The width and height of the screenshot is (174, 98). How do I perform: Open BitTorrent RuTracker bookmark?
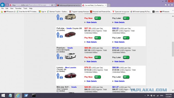(x=141, y=11)
